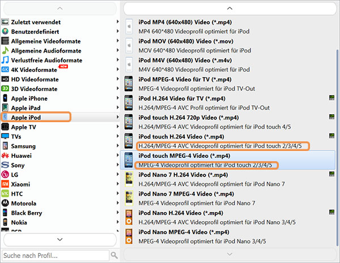
Task: Click the profile list scroll-down arrow button
Action: (230, 254)
